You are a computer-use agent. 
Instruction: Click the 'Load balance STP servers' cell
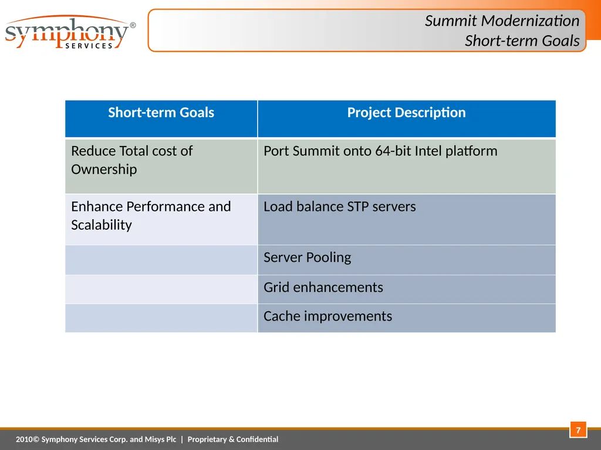click(x=407, y=220)
